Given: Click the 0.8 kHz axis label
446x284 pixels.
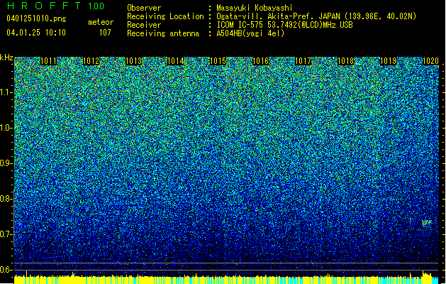Looking at the screenshot, I should 6,199.
